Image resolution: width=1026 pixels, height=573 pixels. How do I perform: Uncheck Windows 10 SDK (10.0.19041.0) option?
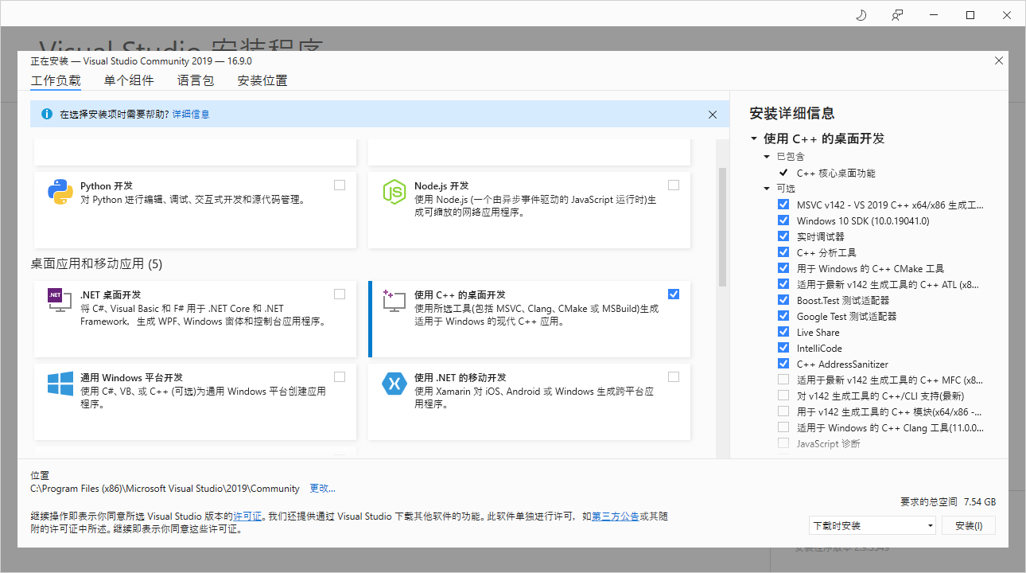pyautogui.click(x=783, y=220)
